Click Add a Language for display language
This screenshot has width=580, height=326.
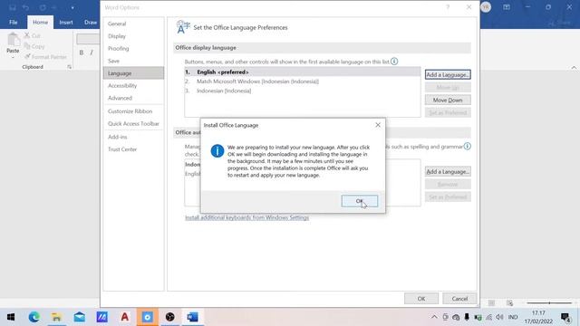448,74
